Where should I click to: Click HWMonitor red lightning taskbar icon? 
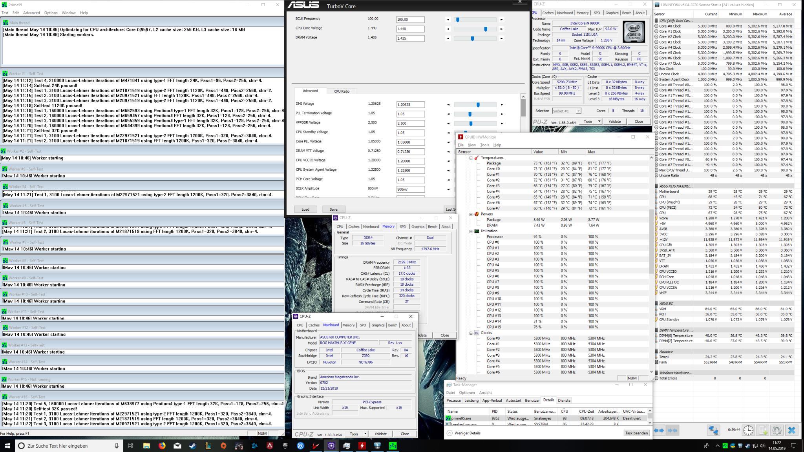(x=362, y=446)
